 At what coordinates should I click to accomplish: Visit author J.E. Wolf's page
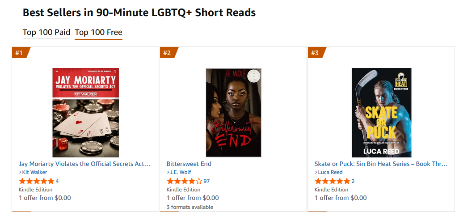point(180,172)
